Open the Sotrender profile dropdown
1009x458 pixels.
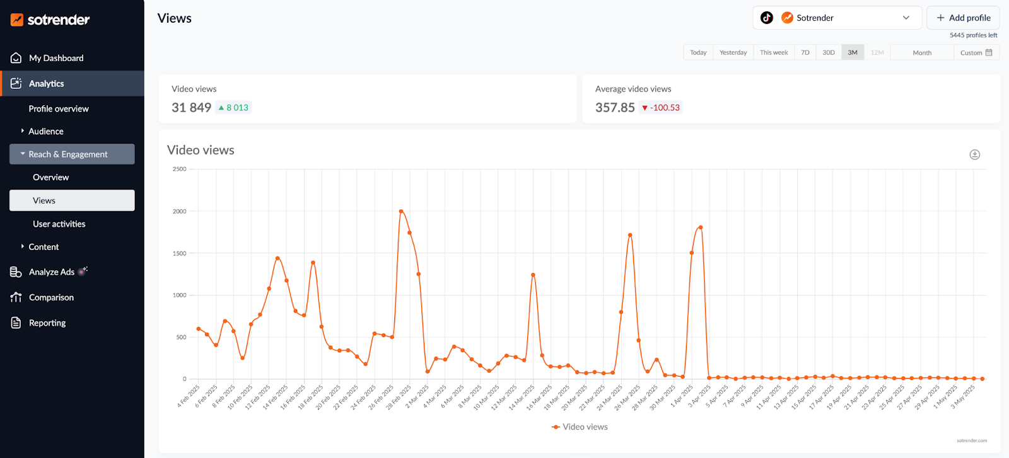coord(837,18)
